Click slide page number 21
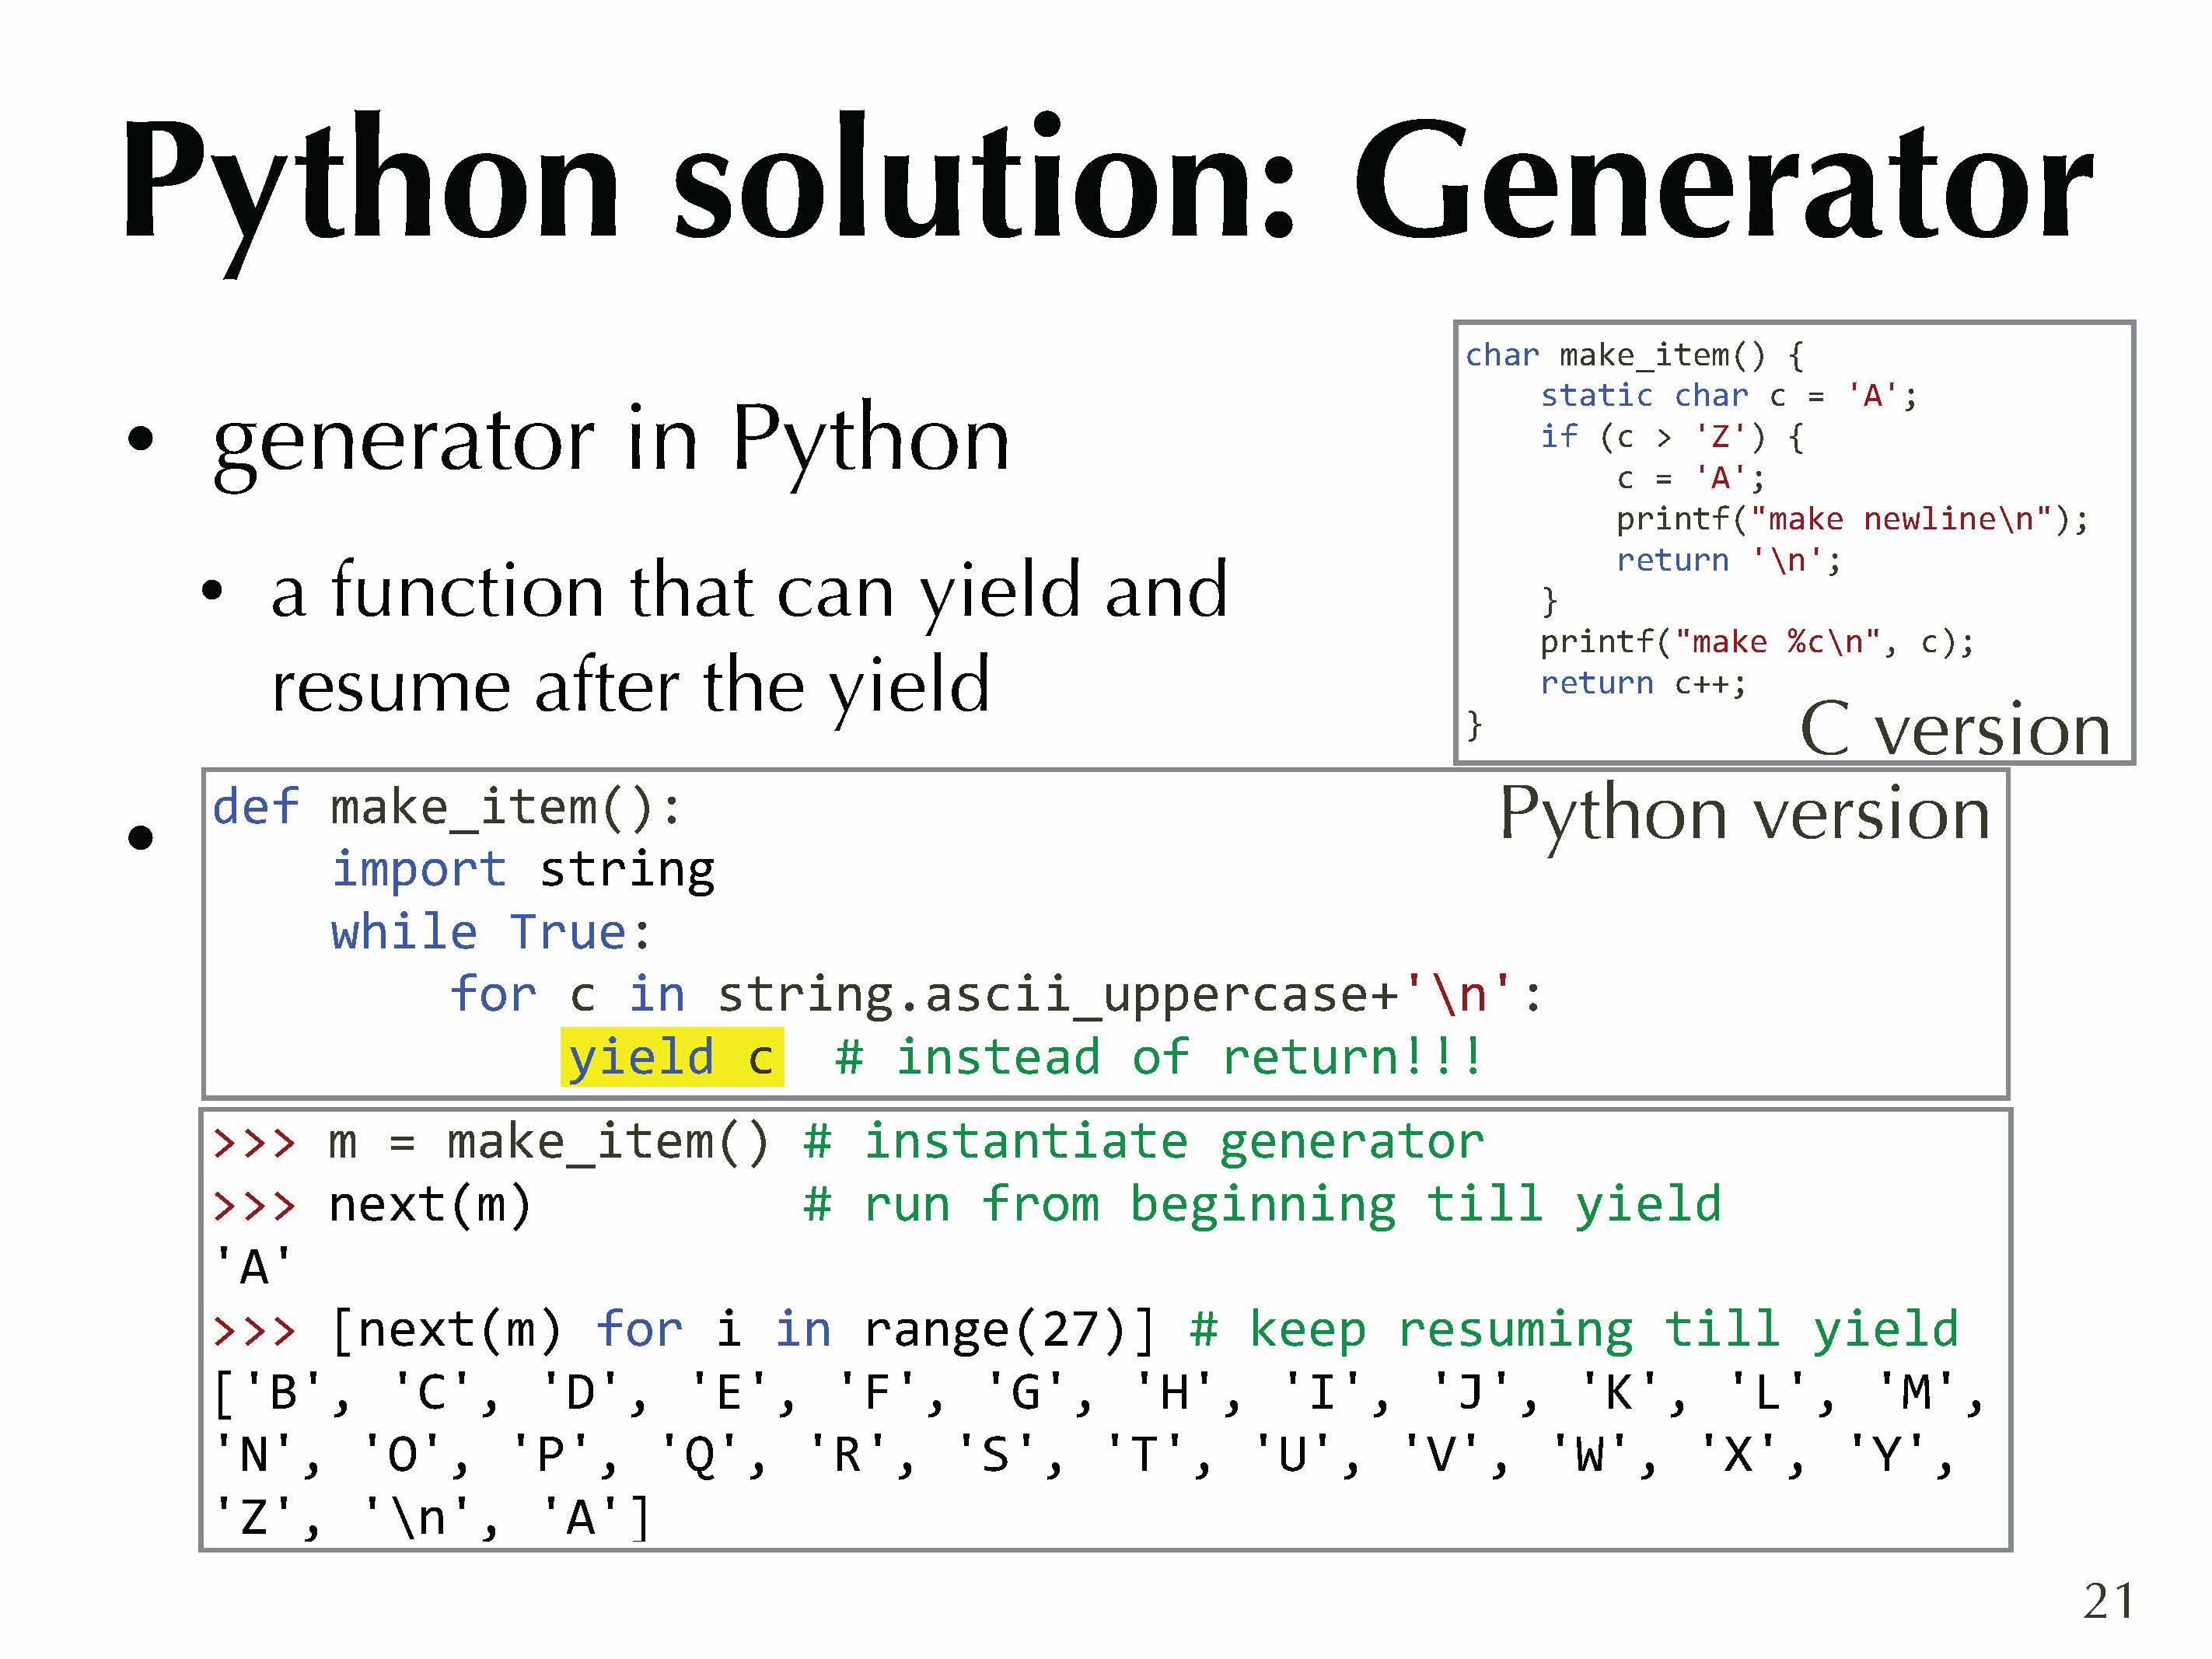 [x=2108, y=1601]
